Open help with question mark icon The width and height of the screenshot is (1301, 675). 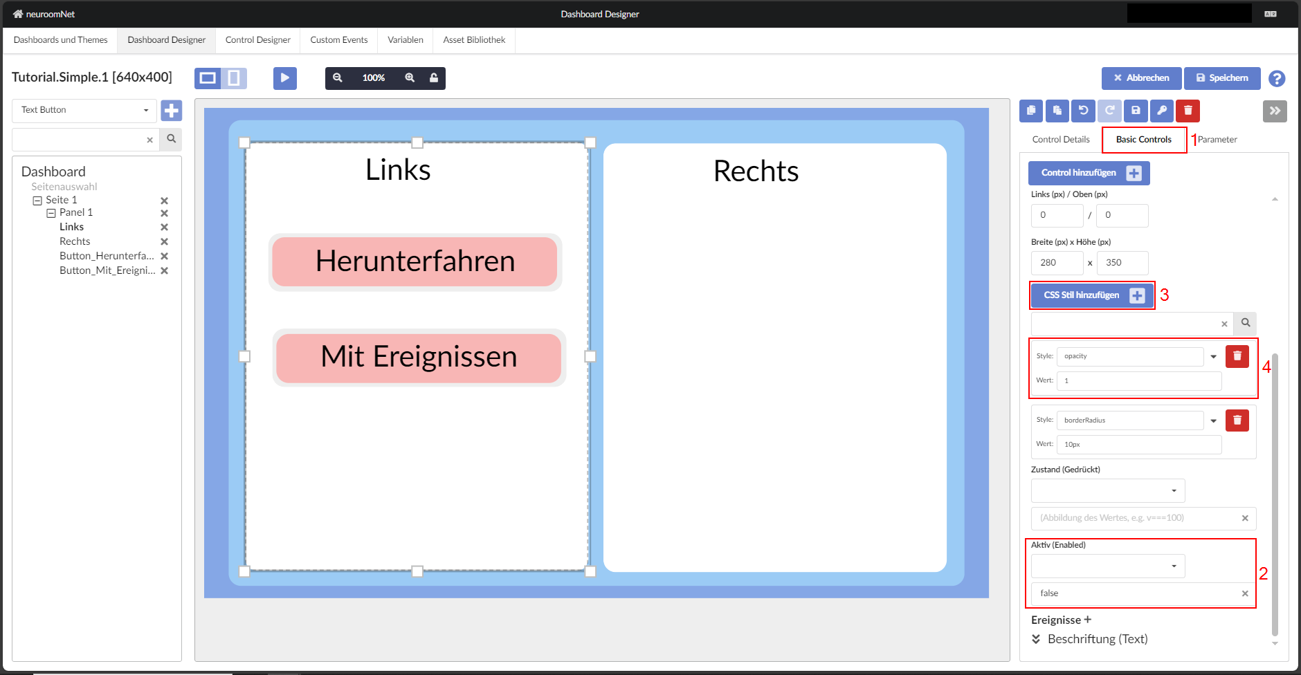coord(1277,79)
